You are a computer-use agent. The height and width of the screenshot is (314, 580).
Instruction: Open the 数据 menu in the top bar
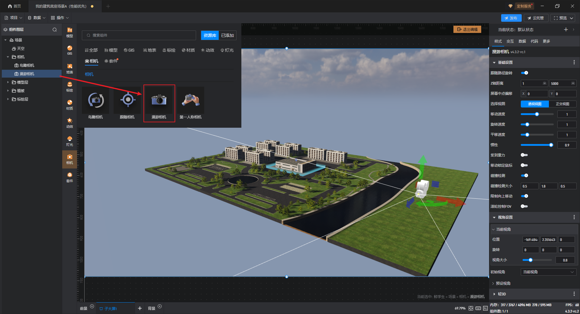coord(37,18)
